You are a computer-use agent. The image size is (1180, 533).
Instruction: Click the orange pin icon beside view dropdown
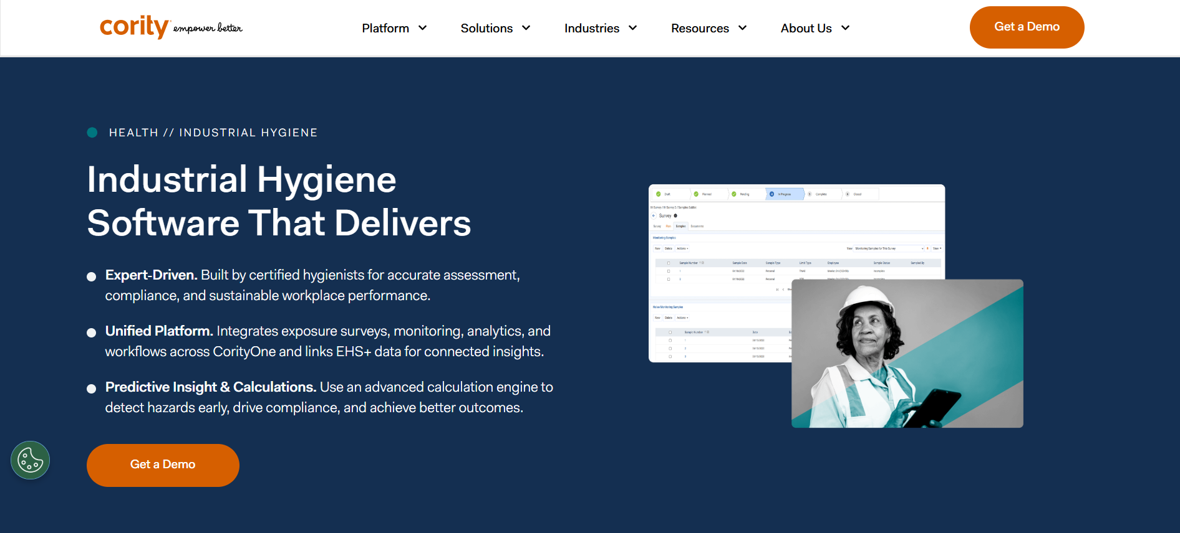point(927,248)
